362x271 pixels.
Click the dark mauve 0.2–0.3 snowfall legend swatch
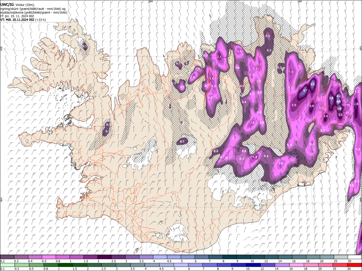click(x=7, y=257)
